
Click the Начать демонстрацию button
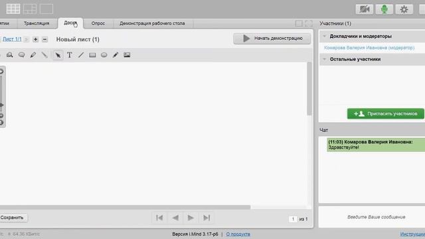272,39
